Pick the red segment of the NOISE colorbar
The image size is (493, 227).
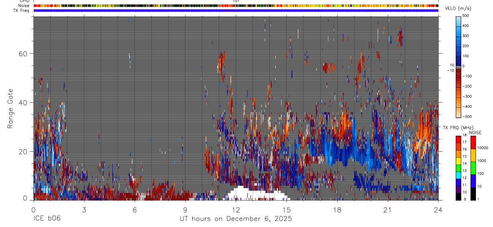tap(473, 142)
